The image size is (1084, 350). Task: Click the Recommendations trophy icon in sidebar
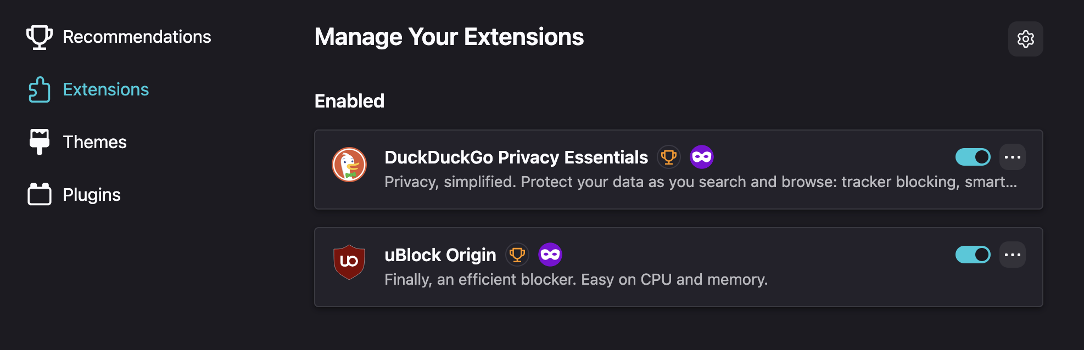pos(40,37)
